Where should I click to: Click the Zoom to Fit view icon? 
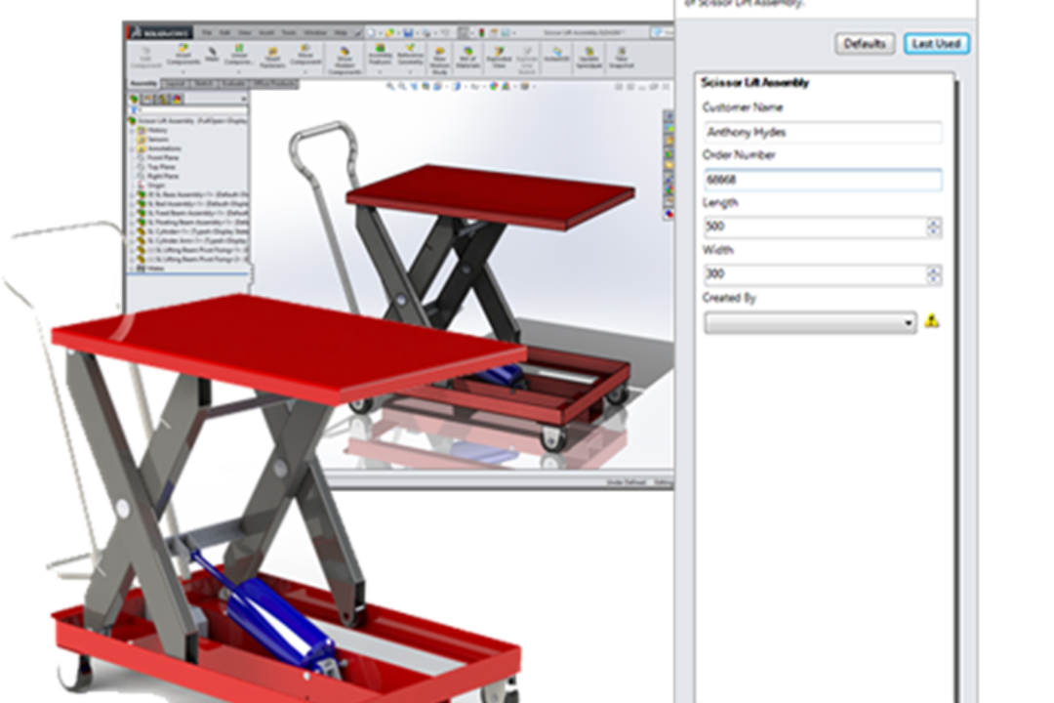(x=390, y=86)
